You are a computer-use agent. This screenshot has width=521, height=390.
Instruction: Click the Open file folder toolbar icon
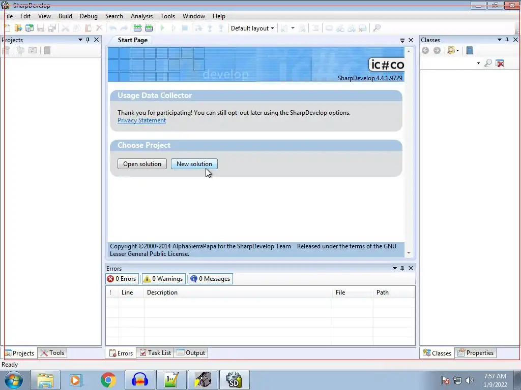pyautogui.click(x=18, y=28)
